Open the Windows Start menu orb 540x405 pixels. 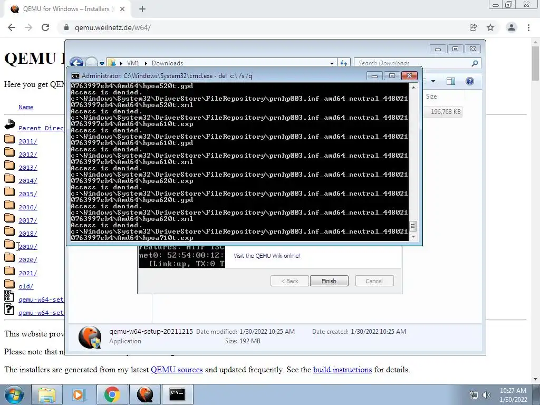pyautogui.click(x=14, y=394)
